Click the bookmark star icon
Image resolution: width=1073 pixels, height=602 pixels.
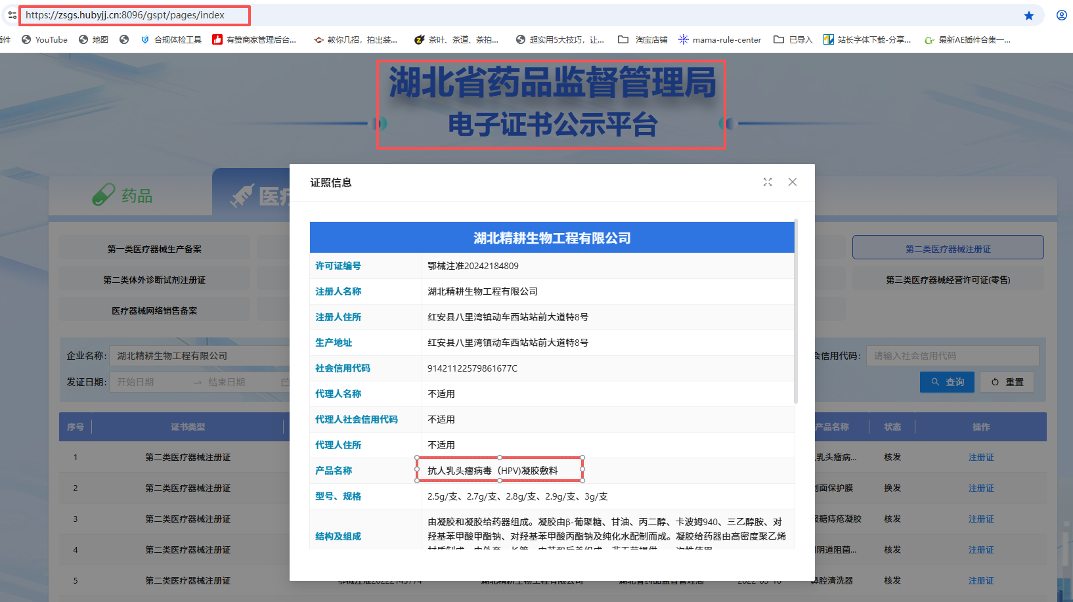(x=1029, y=15)
